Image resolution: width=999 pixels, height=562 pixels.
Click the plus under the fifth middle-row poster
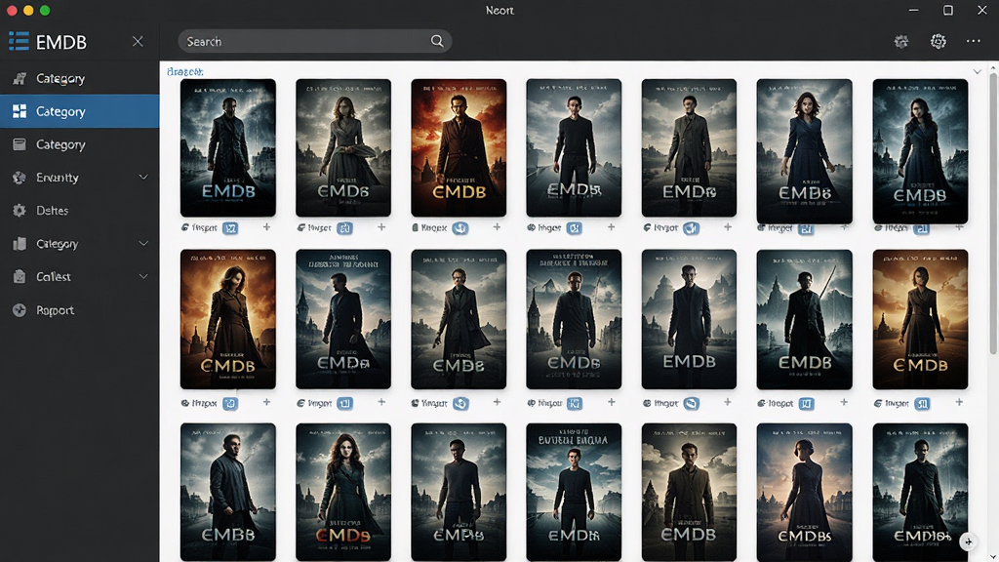click(x=727, y=402)
